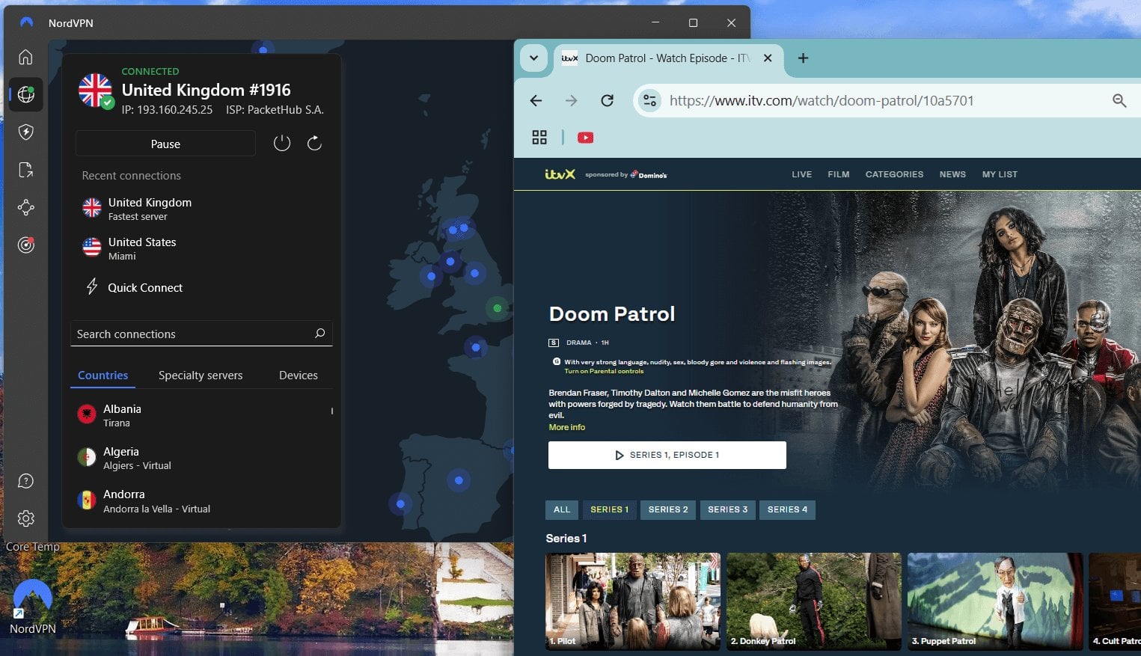Open the Meshnet panel
Viewport: 1141px width, 656px height.
click(25, 207)
